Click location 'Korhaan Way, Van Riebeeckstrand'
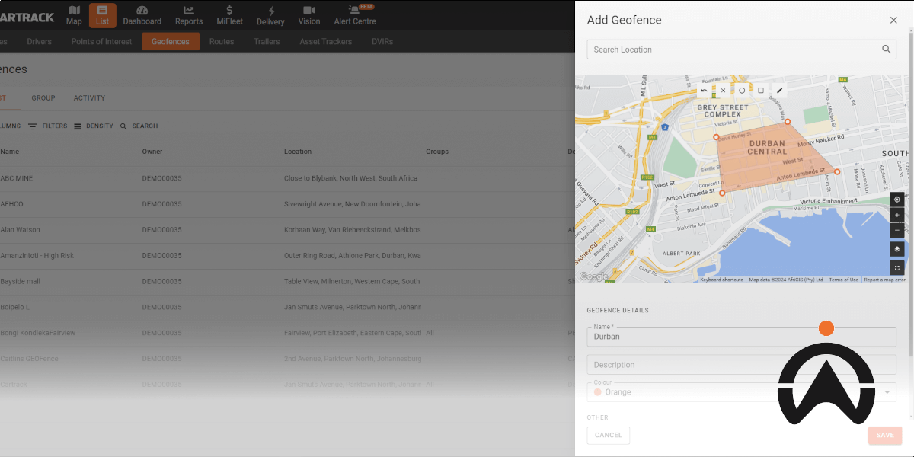The image size is (914, 457). [353, 230]
